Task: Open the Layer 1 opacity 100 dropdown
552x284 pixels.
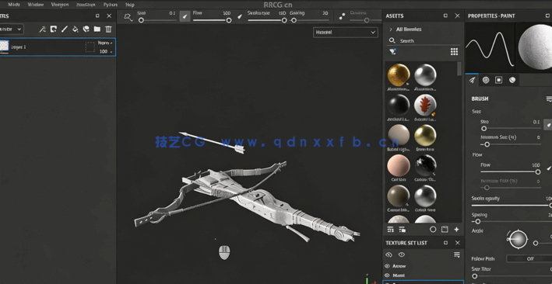Action: [x=106, y=52]
